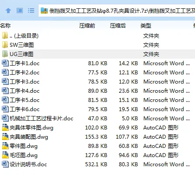Click AutoCAD icon of 毛坯图.dwg
The width and height of the screenshot is (195, 175).
pos(5,155)
